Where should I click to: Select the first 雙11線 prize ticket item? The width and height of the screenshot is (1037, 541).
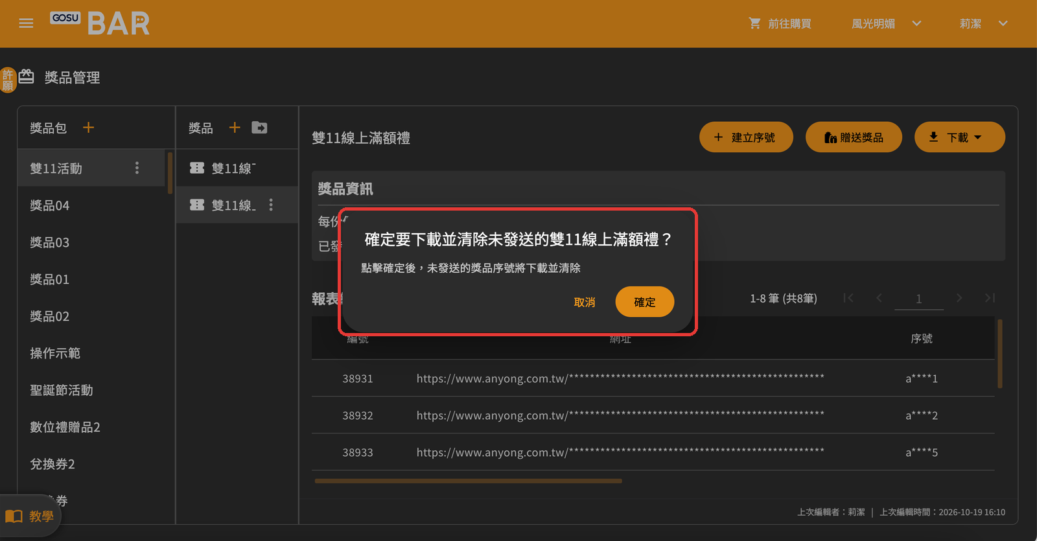click(x=237, y=168)
